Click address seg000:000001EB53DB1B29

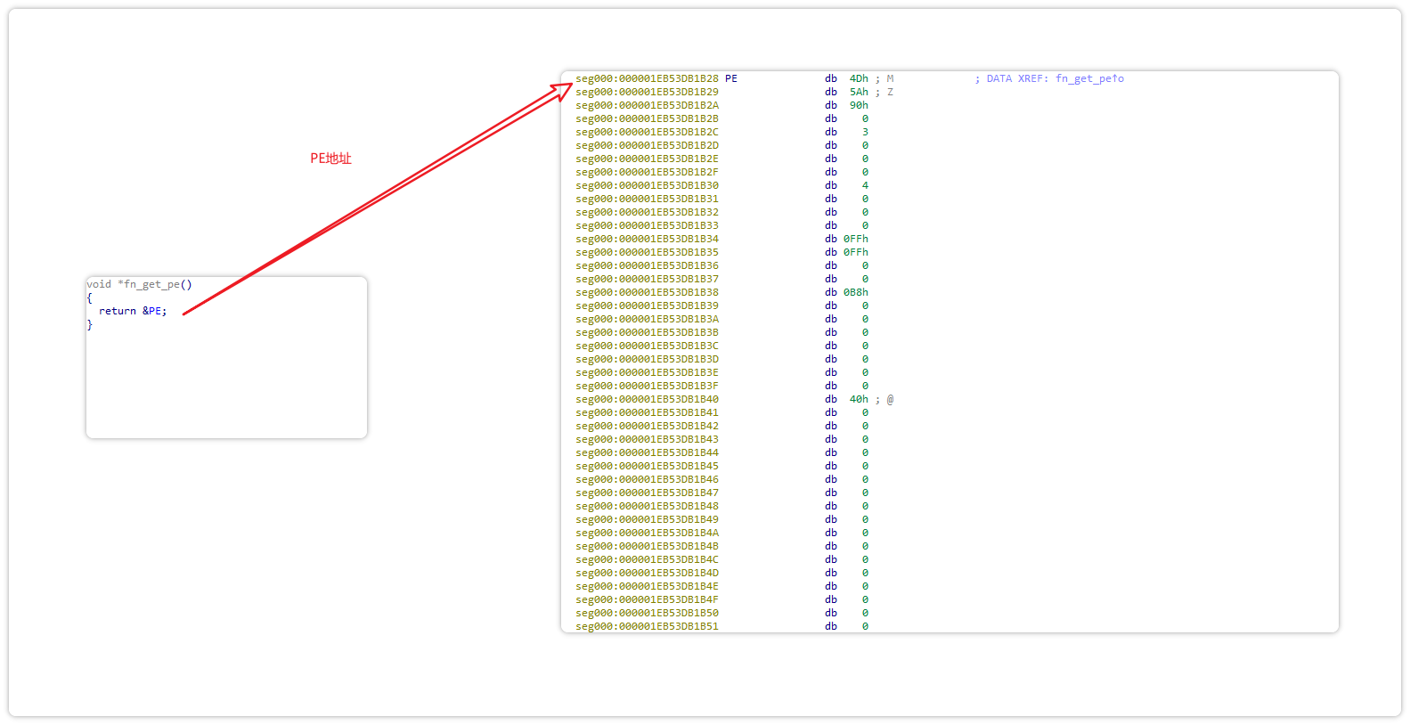[647, 92]
